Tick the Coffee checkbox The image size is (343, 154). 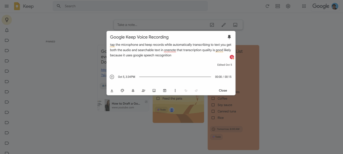point(213,99)
